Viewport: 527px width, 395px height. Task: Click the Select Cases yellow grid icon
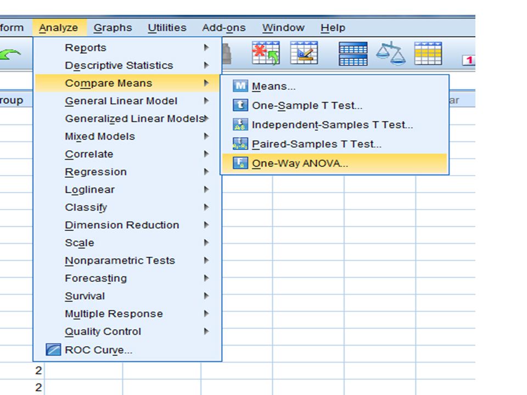coord(428,53)
